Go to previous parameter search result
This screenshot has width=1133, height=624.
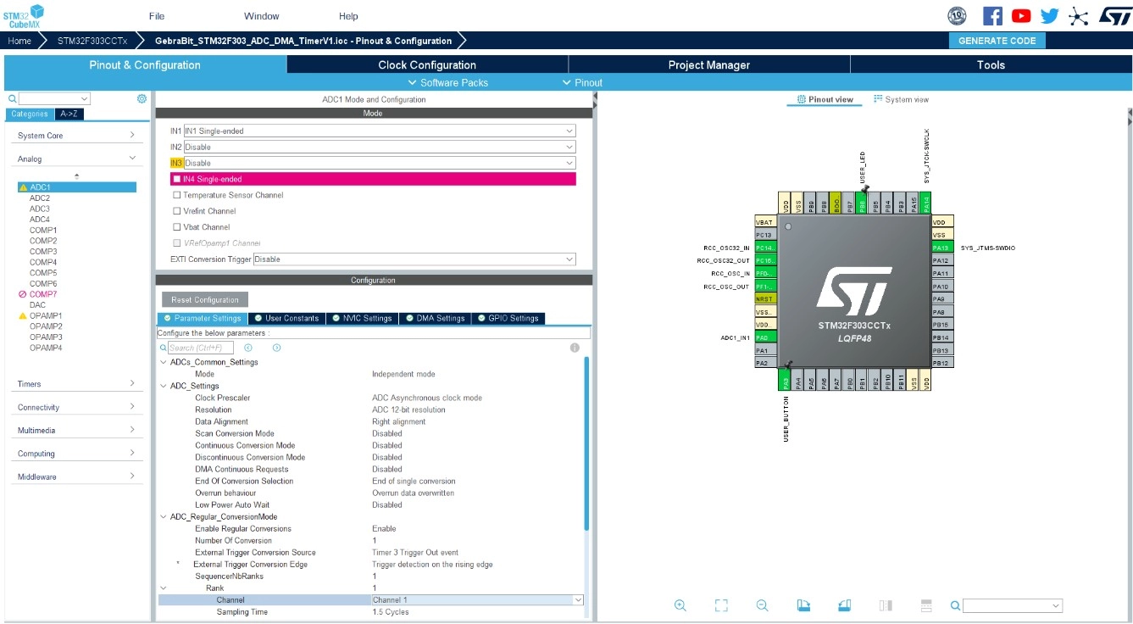248,348
